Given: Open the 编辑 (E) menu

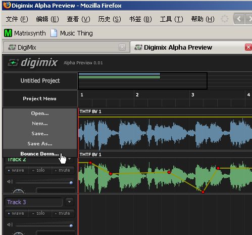Looking at the screenshot, I should click(47, 19).
